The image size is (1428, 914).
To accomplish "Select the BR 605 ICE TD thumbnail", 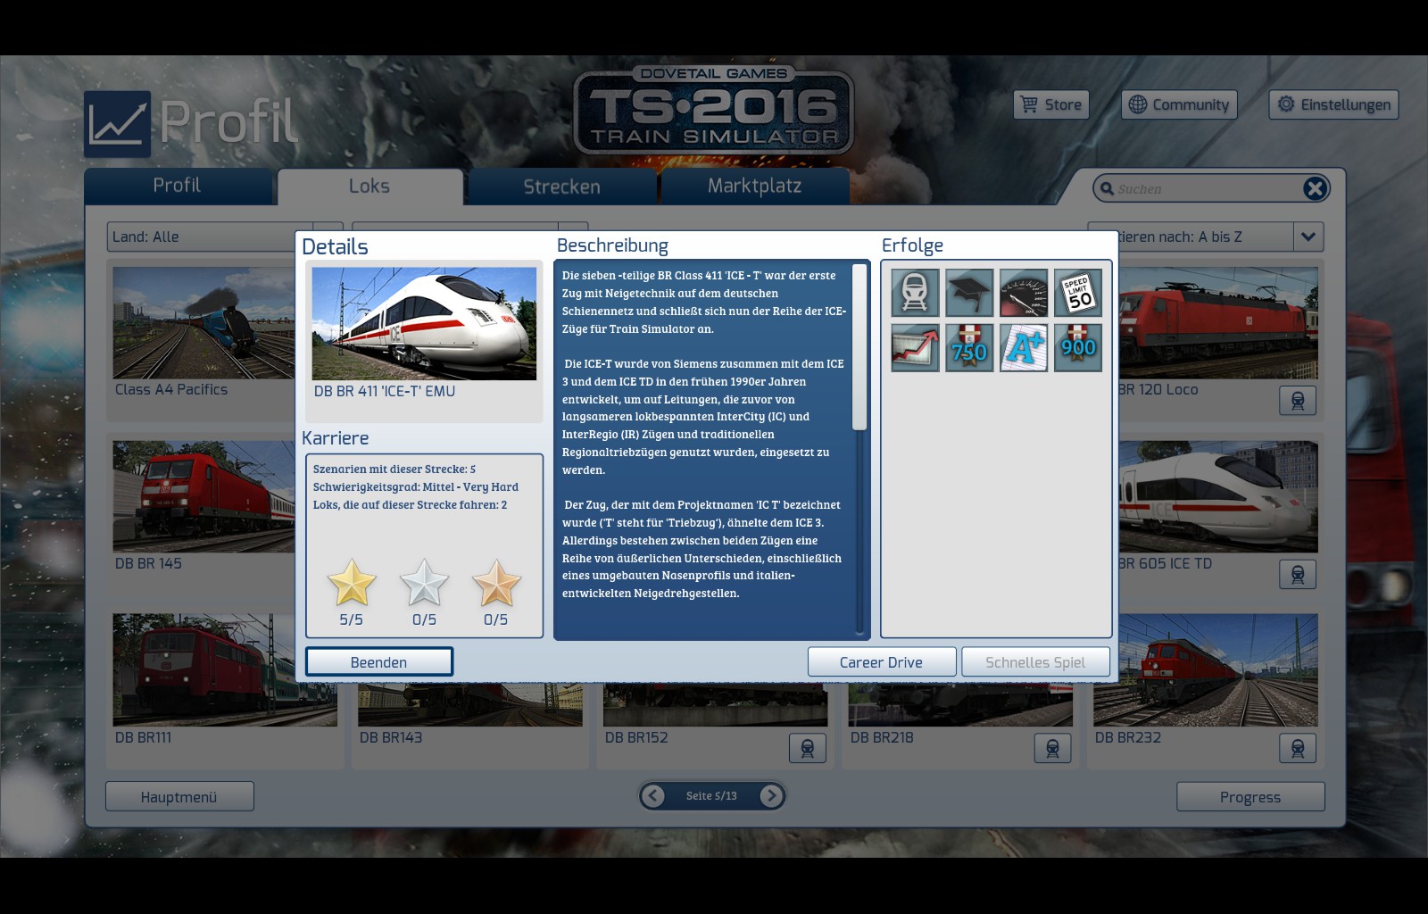I will [1217, 496].
